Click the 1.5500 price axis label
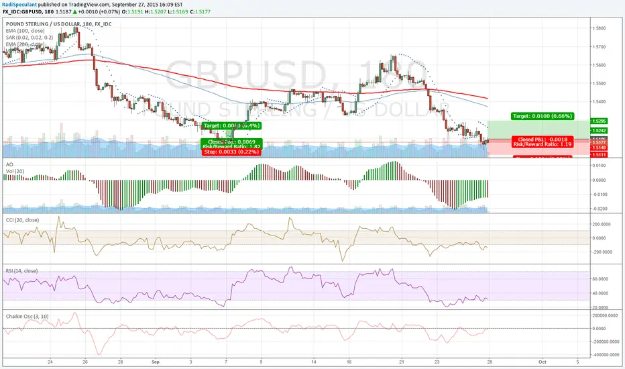 (599, 83)
